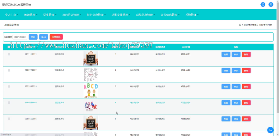View details for 项目名称2 row
The width and height of the screenshot is (279, 136).
pos(226,70)
